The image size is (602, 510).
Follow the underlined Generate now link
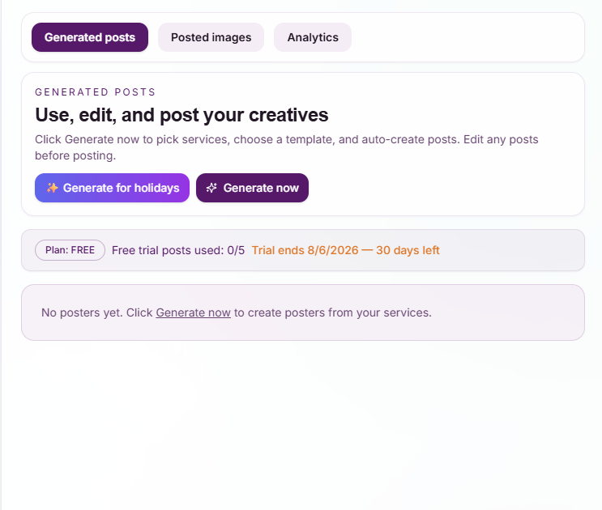click(193, 312)
